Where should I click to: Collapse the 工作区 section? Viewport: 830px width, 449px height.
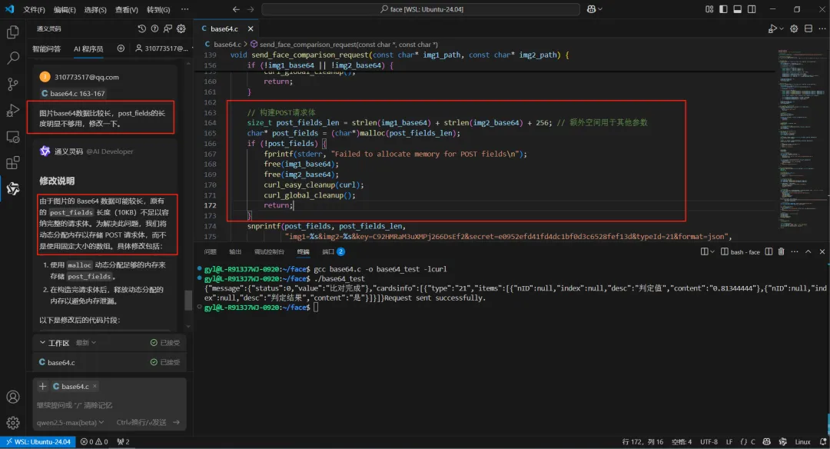(x=42, y=343)
